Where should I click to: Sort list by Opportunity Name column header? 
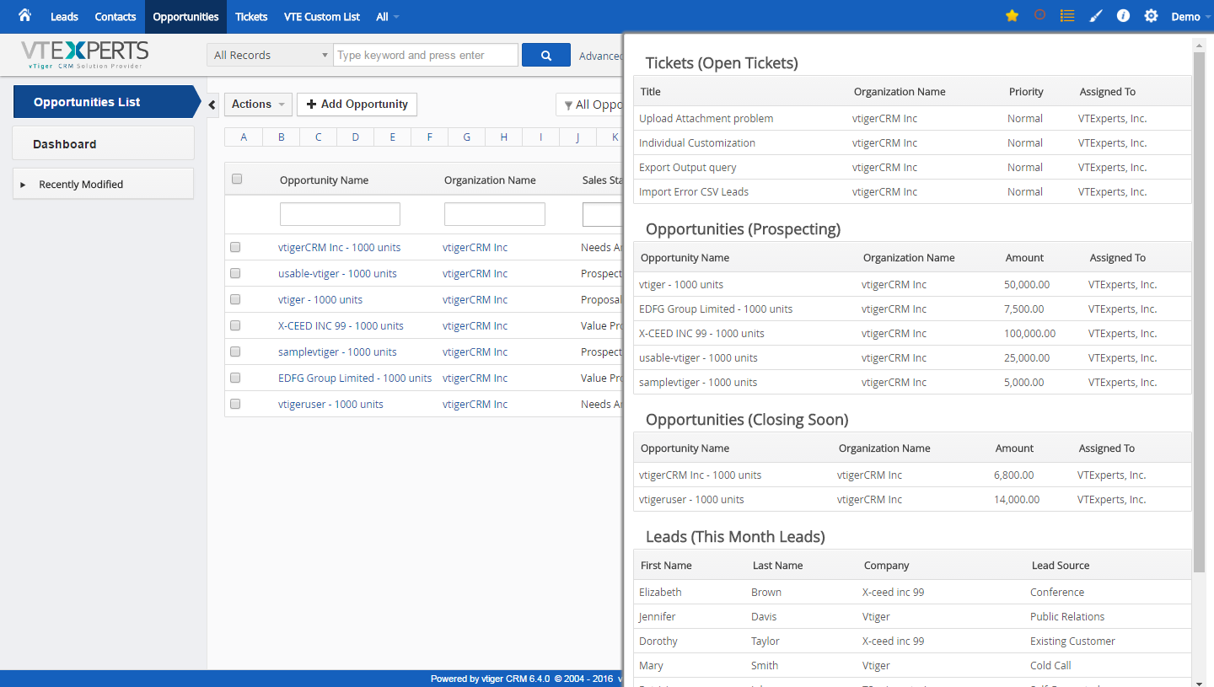[324, 180]
